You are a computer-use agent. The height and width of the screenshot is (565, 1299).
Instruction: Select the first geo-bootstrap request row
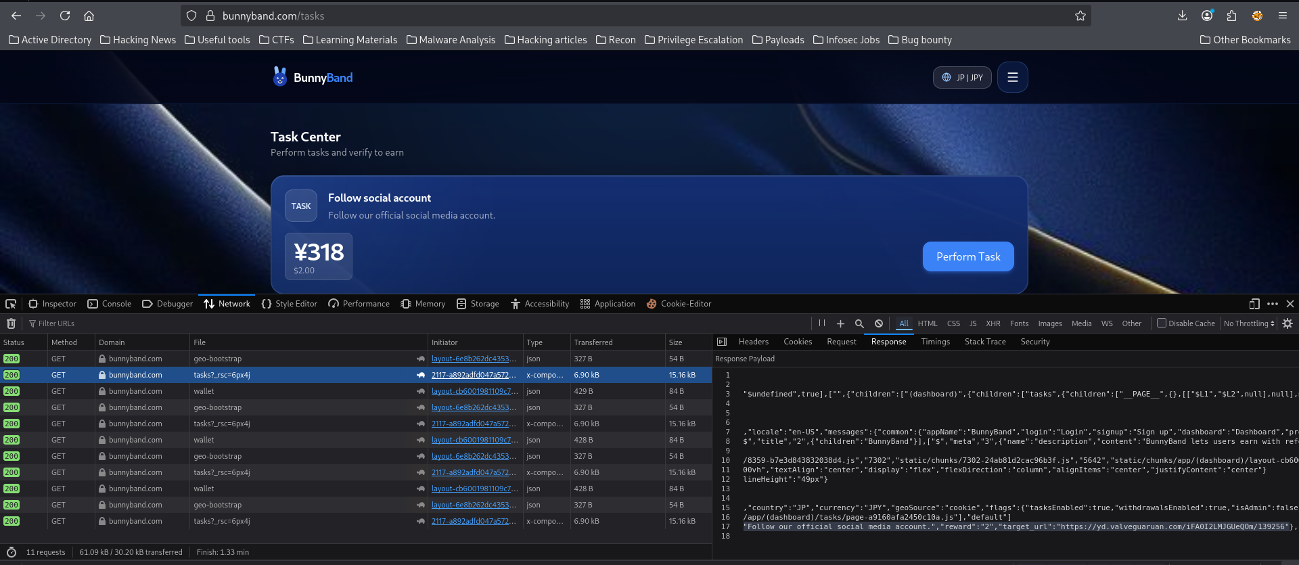356,359
